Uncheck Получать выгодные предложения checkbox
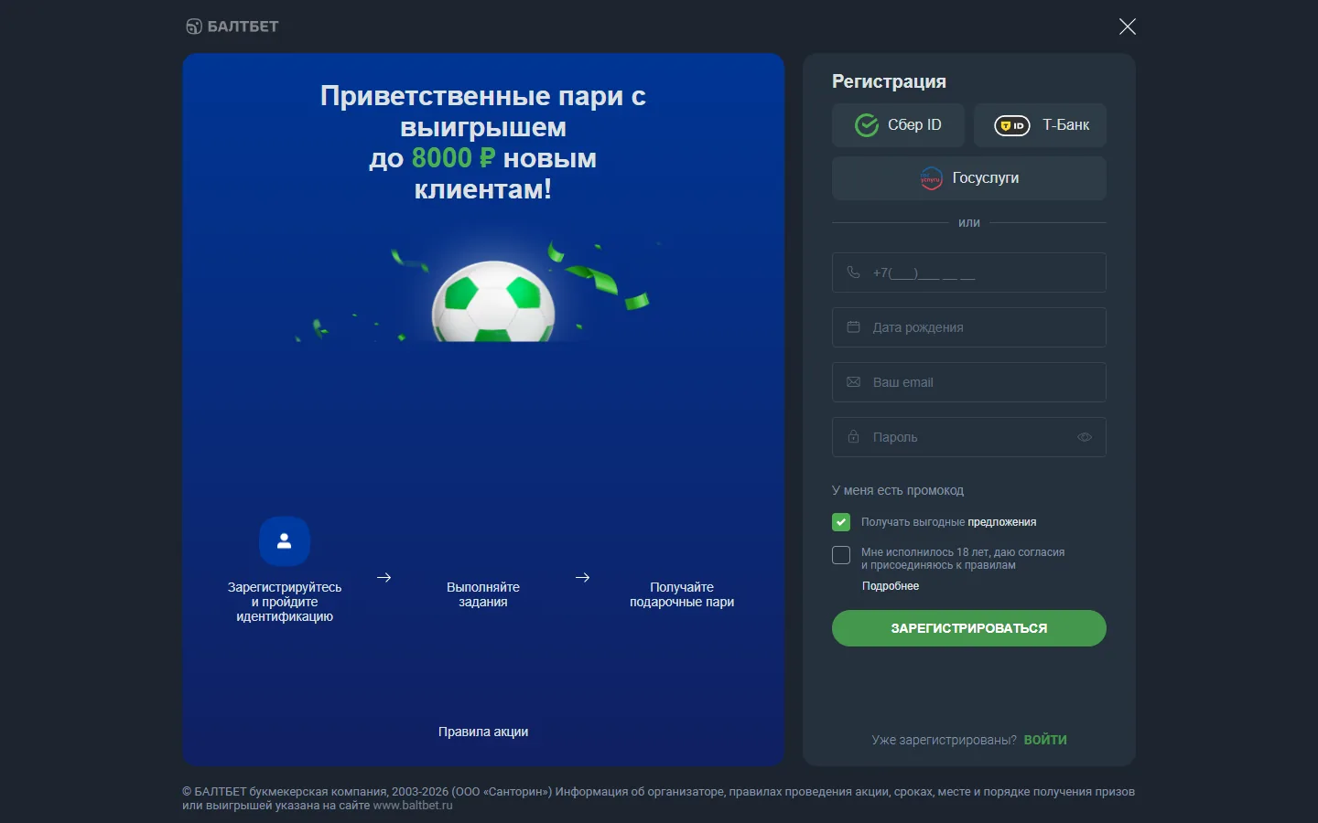The image size is (1318, 823). (x=841, y=522)
